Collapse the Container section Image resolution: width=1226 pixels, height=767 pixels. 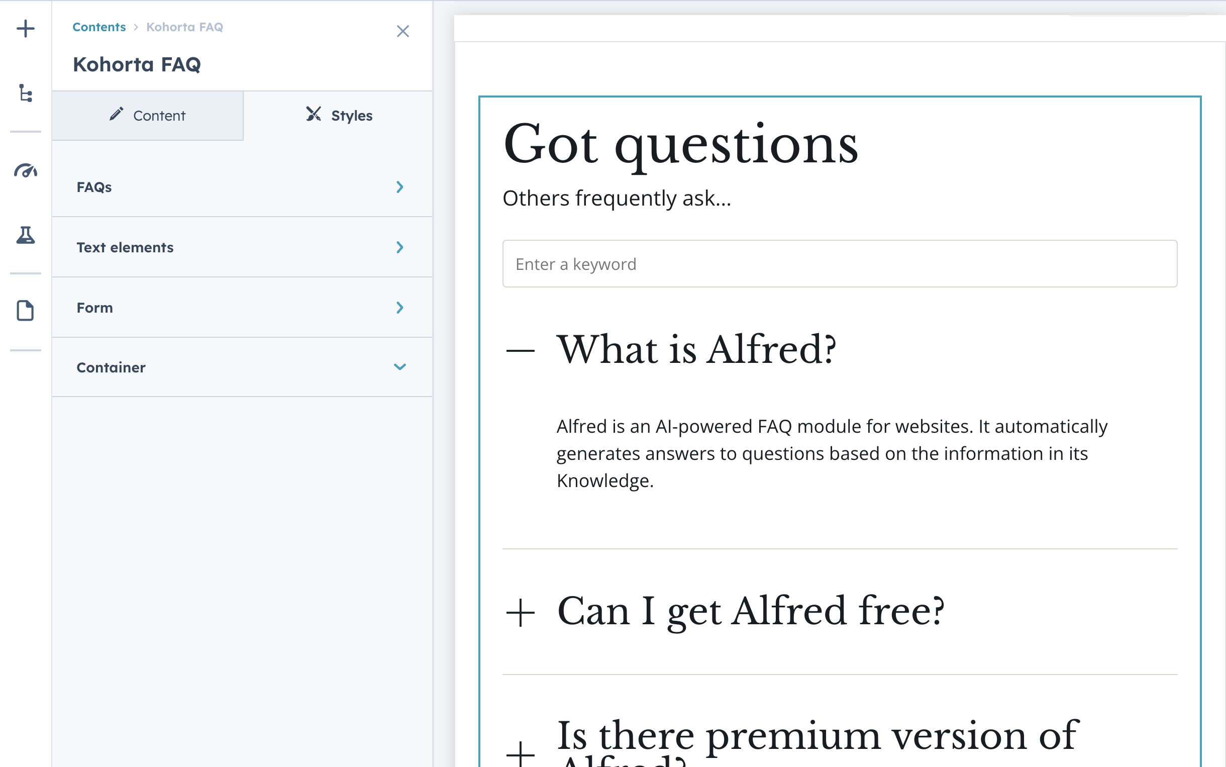242,367
